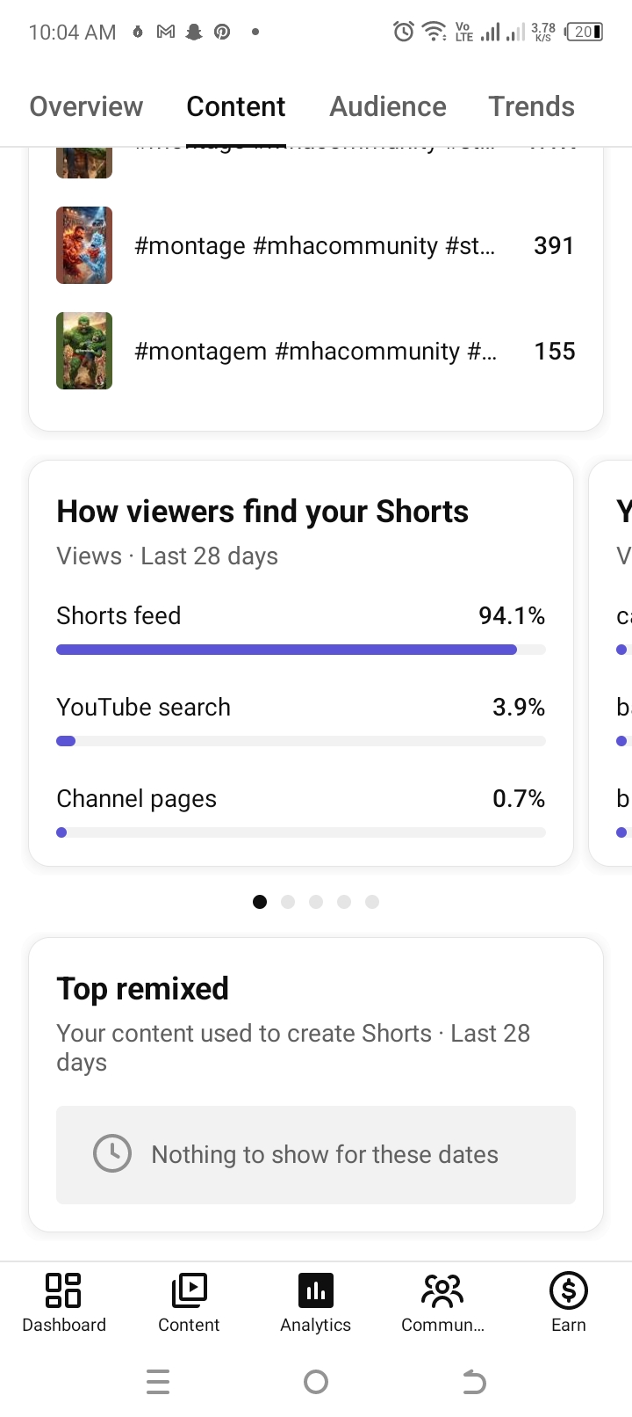Switch to the Audience tab

tap(388, 106)
